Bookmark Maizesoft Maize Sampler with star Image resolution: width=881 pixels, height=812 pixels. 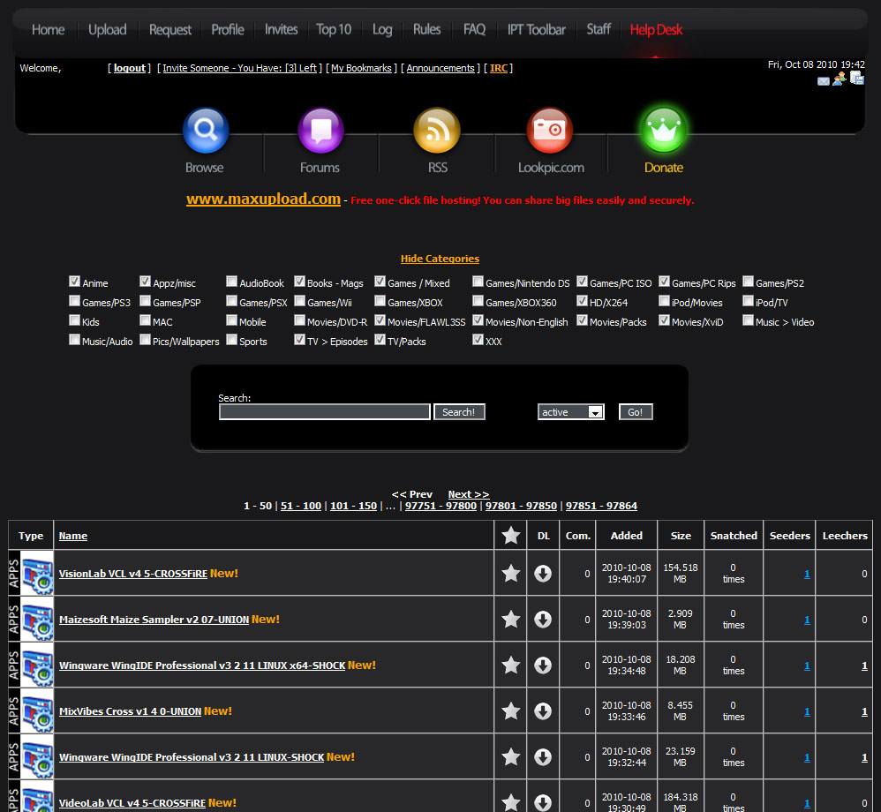[x=511, y=620]
